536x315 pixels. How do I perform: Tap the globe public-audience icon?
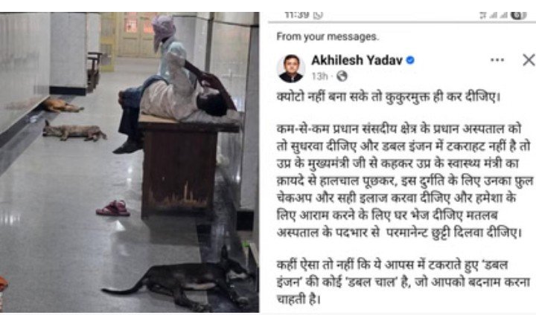pyautogui.click(x=342, y=76)
